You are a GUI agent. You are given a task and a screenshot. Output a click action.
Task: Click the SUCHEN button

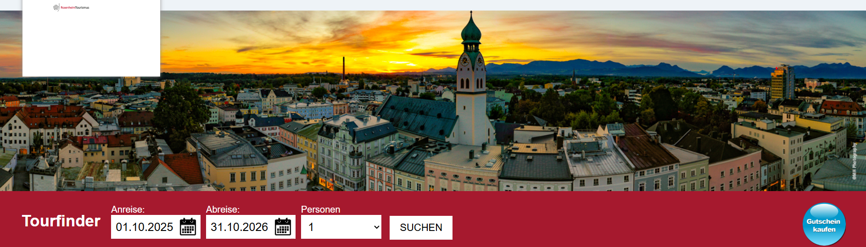tap(421, 227)
